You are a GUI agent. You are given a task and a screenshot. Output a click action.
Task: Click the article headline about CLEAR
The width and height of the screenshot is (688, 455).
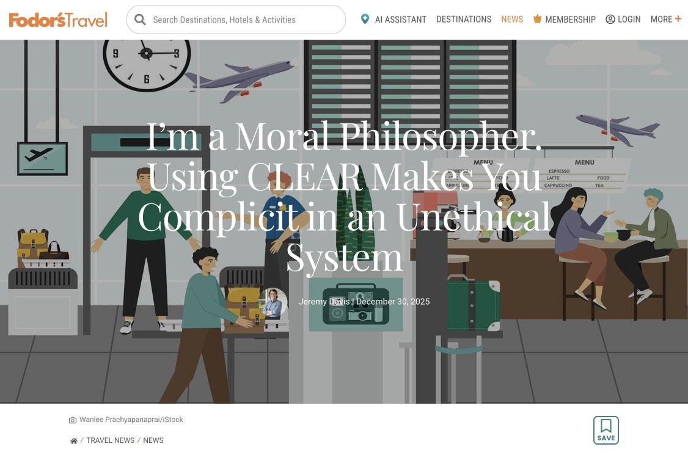pyautogui.click(x=344, y=197)
